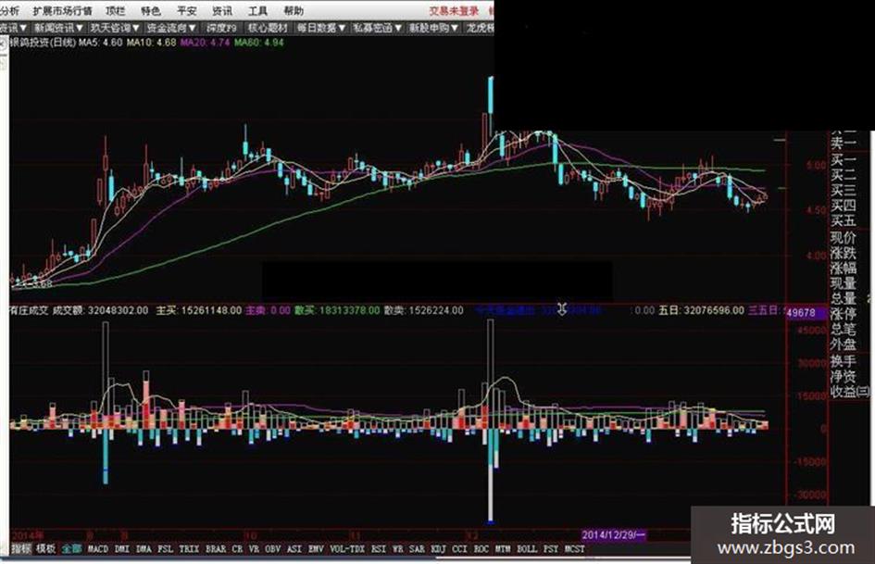
Task: Click 五日 32076596.00 value
Action: (x=701, y=310)
